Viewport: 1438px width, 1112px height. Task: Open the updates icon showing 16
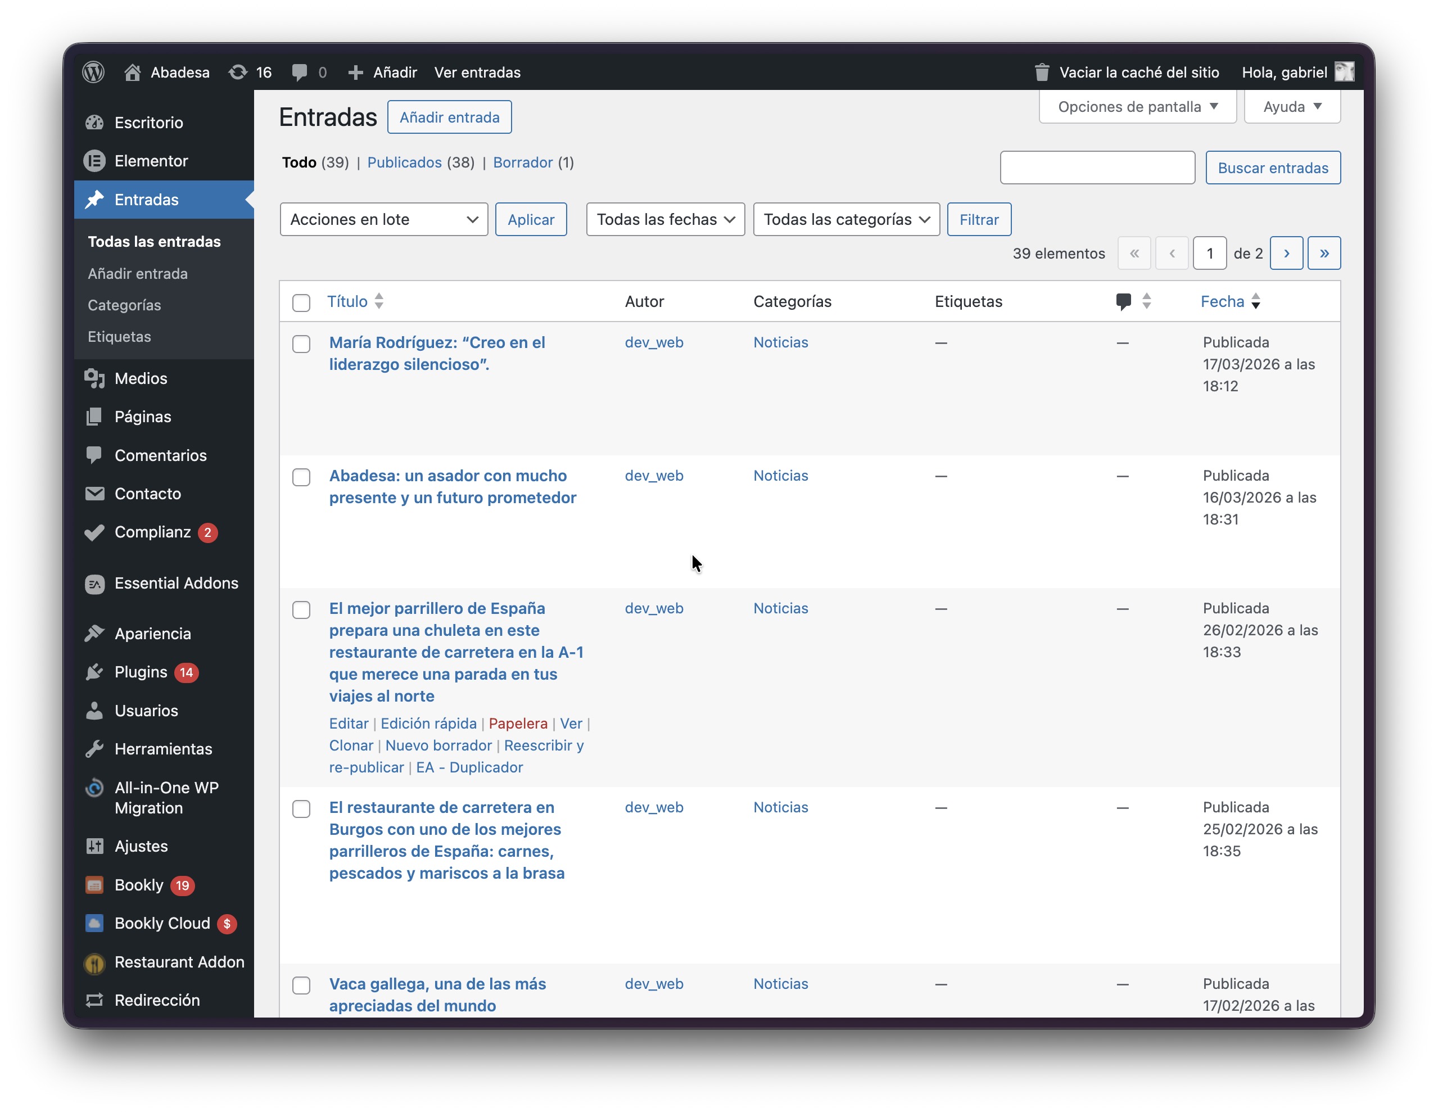tap(238, 73)
